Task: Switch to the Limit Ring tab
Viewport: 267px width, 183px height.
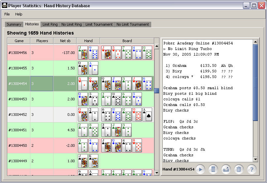Action: (x=50, y=24)
